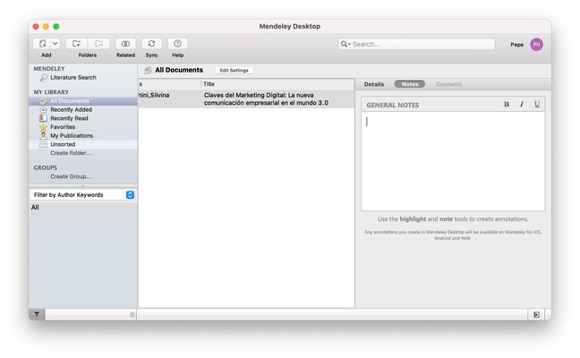Viewport: 580px width, 358px height.
Task: Select the Unsorted folder
Action: coord(83,144)
